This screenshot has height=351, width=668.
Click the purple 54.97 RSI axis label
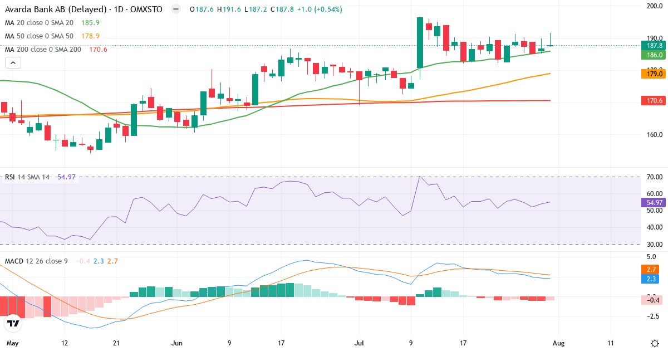pos(654,203)
